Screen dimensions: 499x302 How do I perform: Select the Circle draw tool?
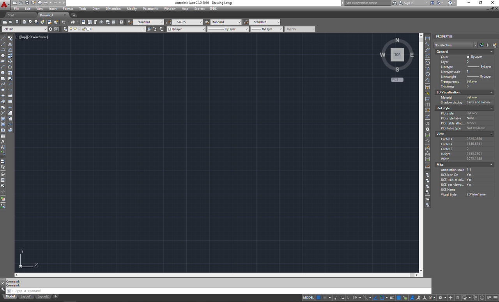(3, 73)
